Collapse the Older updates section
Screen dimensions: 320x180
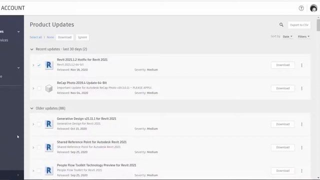(x=32, y=108)
